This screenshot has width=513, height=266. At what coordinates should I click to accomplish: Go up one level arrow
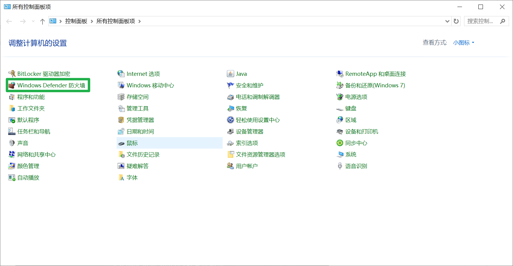43,21
